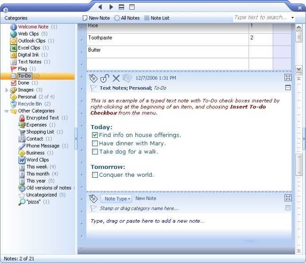This screenshot has height=263, width=306.
Task: Select "pizza" search magnifier icon
Action: pyautogui.click(x=22, y=202)
